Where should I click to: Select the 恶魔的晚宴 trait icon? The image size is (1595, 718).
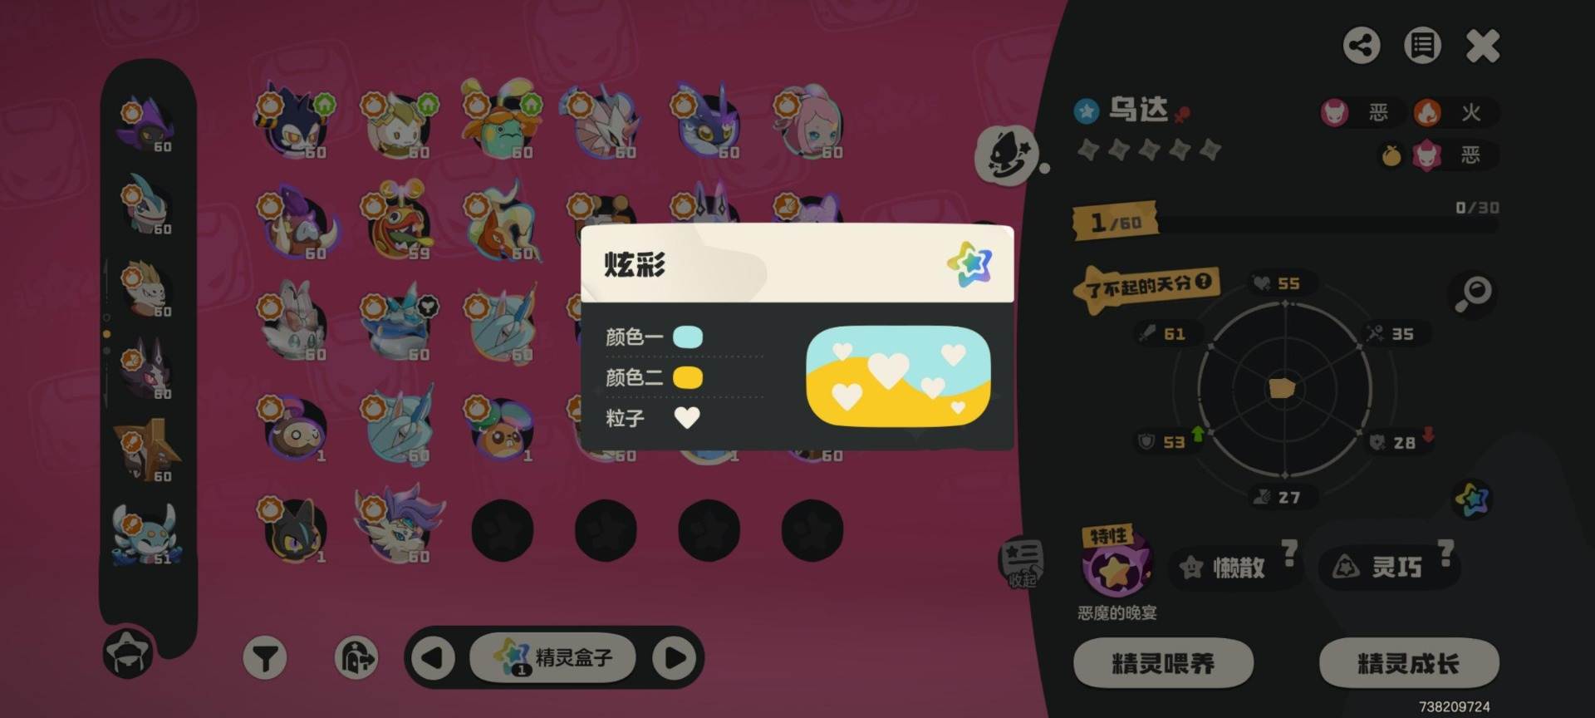[x=1116, y=565]
